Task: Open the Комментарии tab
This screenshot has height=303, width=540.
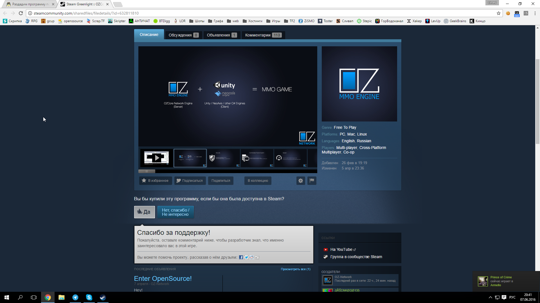Action: tap(263, 35)
